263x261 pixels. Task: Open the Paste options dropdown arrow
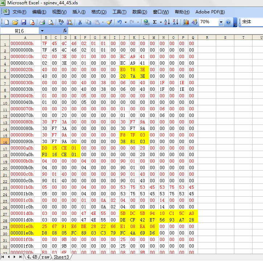(103, 22)
